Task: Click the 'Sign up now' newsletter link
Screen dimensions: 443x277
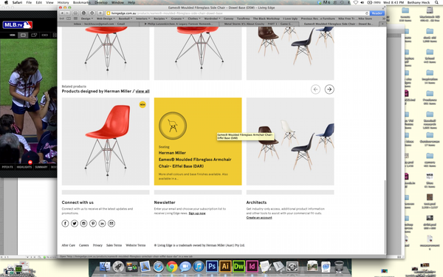Action: pyautogui.click(x=197, y=213)
